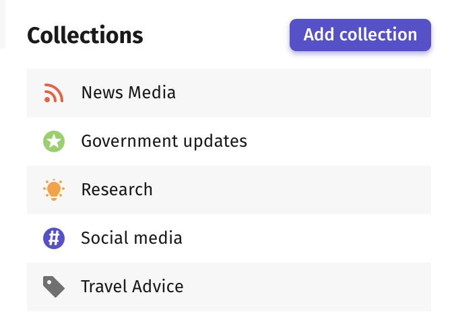Click the green star icon

pos(54,141)
